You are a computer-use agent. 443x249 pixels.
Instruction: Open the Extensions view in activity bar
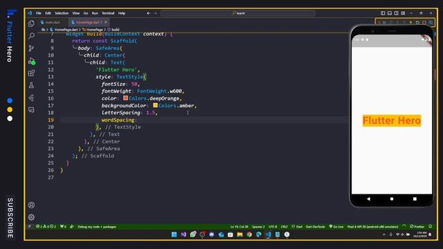pos(31,73)
